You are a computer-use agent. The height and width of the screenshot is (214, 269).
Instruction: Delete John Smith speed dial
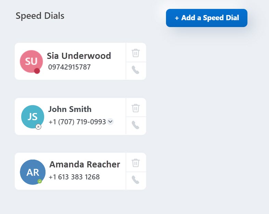pyautogui.click(x=136, y=108)
